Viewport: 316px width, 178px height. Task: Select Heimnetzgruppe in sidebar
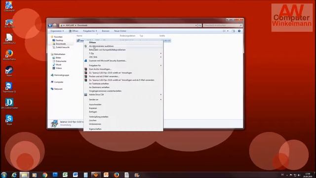[61, 75]
